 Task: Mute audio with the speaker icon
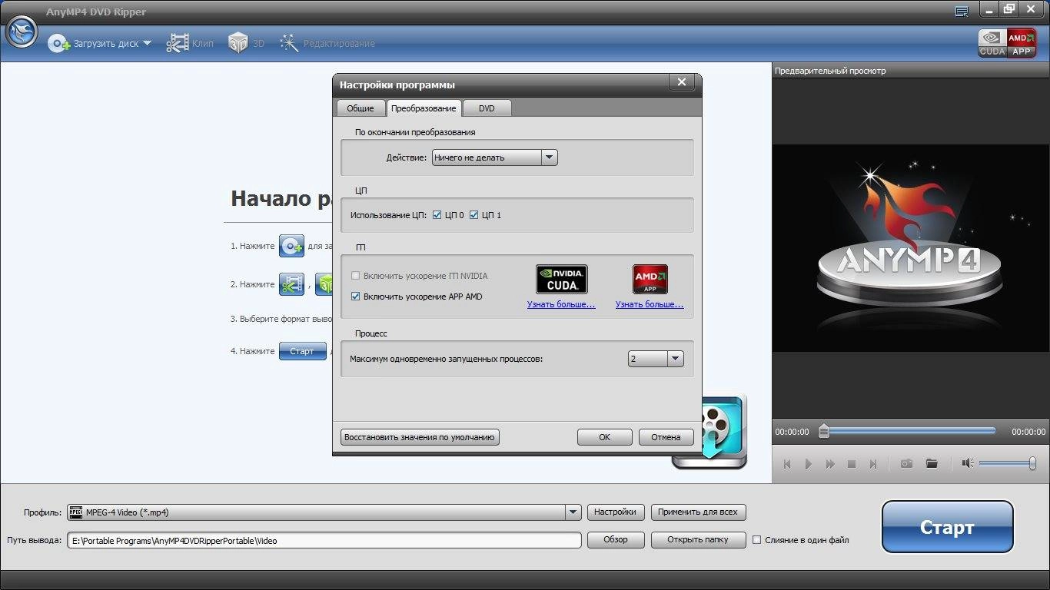point(968,463)
